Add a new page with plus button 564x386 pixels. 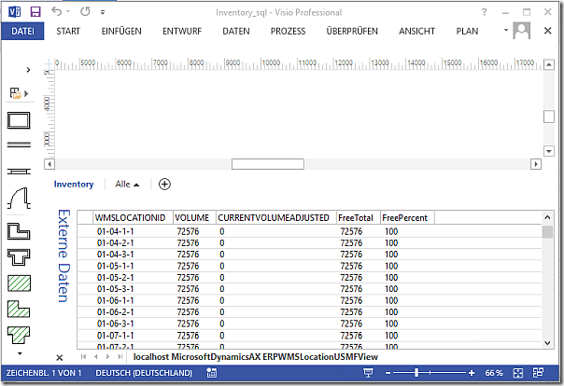coord(164,185)
